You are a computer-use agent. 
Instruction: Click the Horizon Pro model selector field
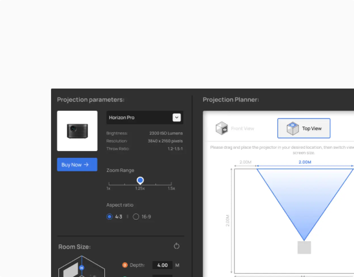pos(140,117)
